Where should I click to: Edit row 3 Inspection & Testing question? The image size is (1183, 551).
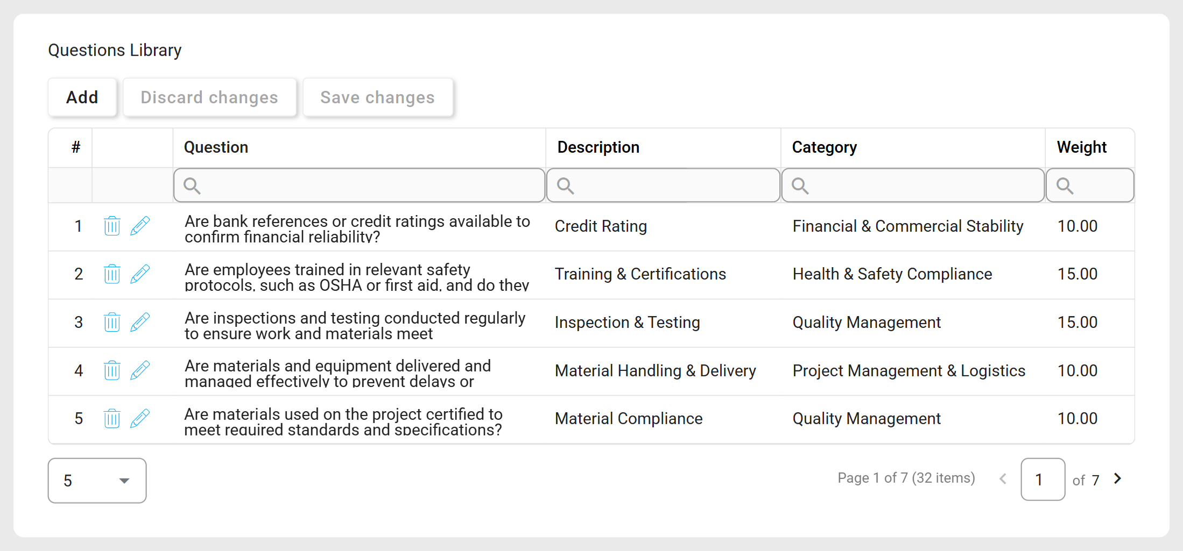[140, 323]
